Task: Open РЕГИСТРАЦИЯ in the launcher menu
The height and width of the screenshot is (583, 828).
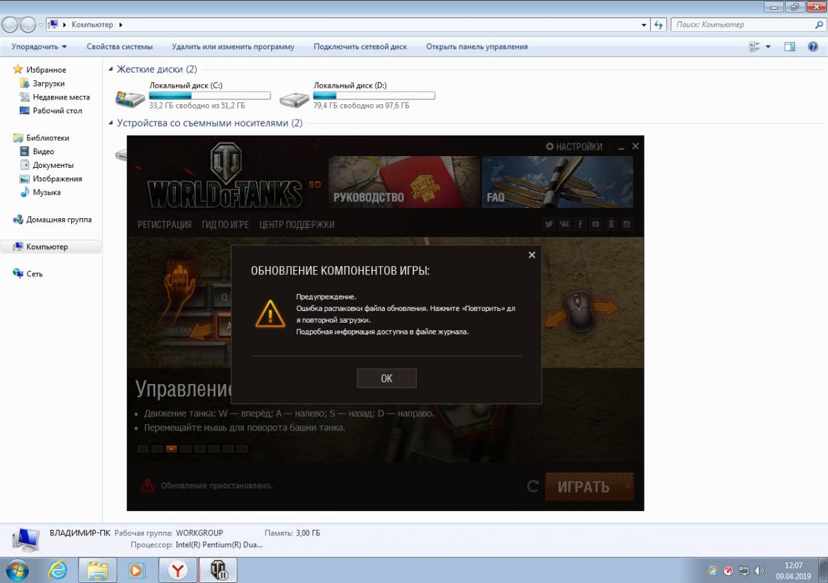Action: (x=165, y=224)
